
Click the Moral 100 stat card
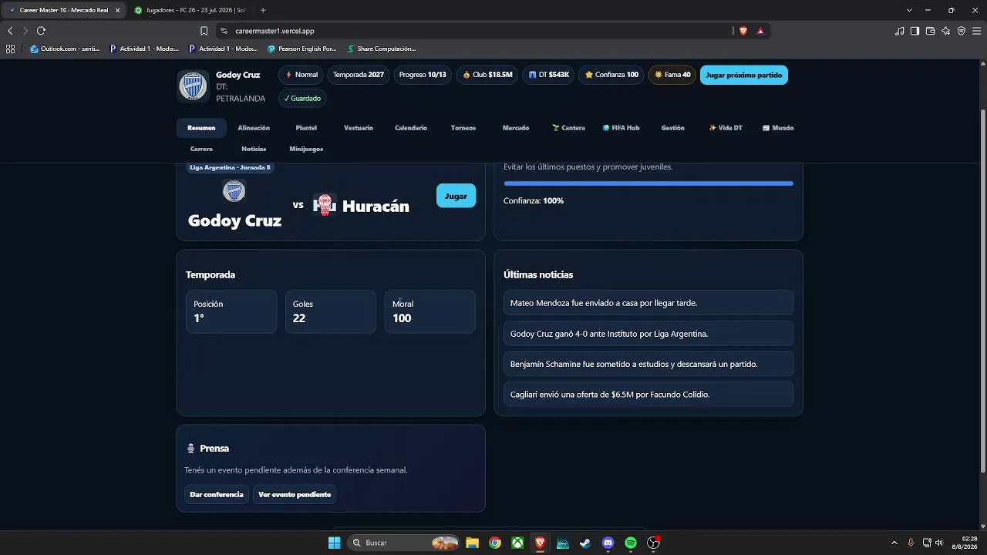pyautogui.click(x=429, y=311)
